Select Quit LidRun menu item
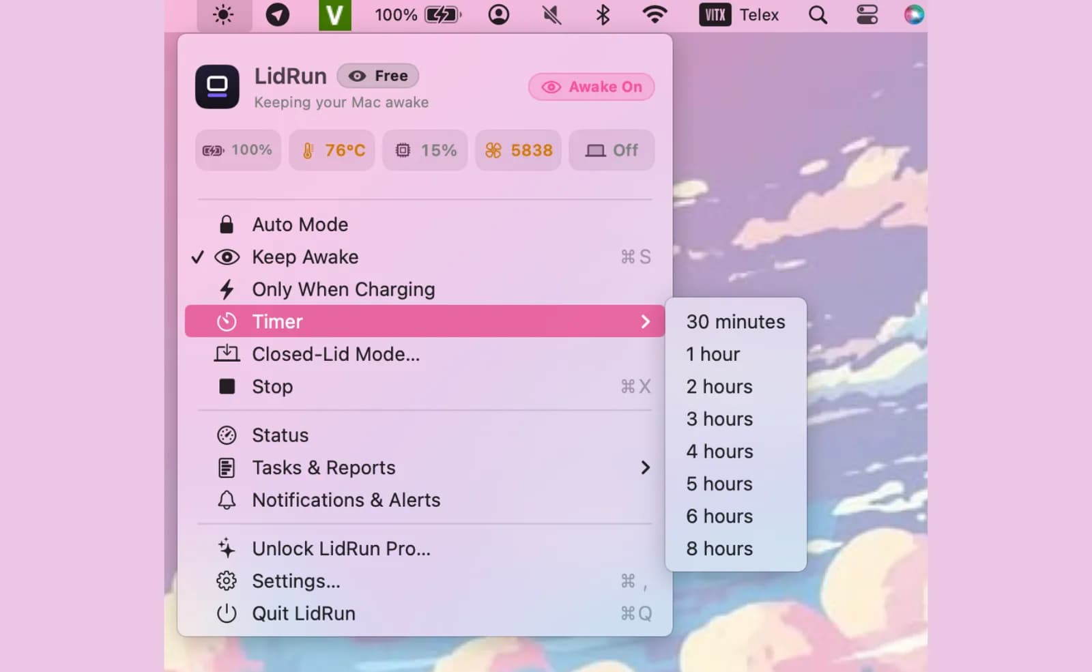This screenshot has height=672, width=1092. coord(425,614)
